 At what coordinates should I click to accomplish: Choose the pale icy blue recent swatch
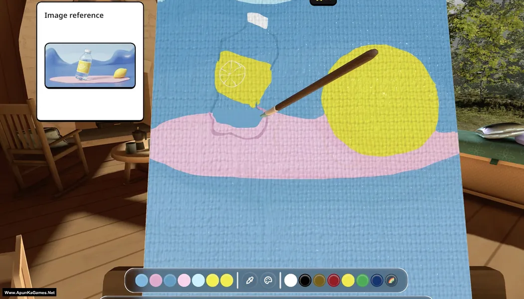[198, 280]
